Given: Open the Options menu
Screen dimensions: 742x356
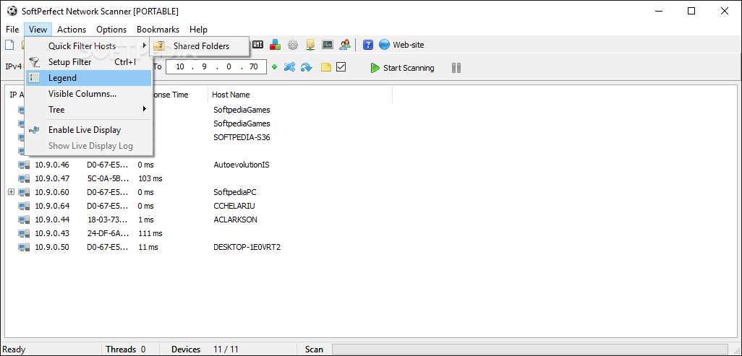Looking at the screenshot, I should (111, 30).
